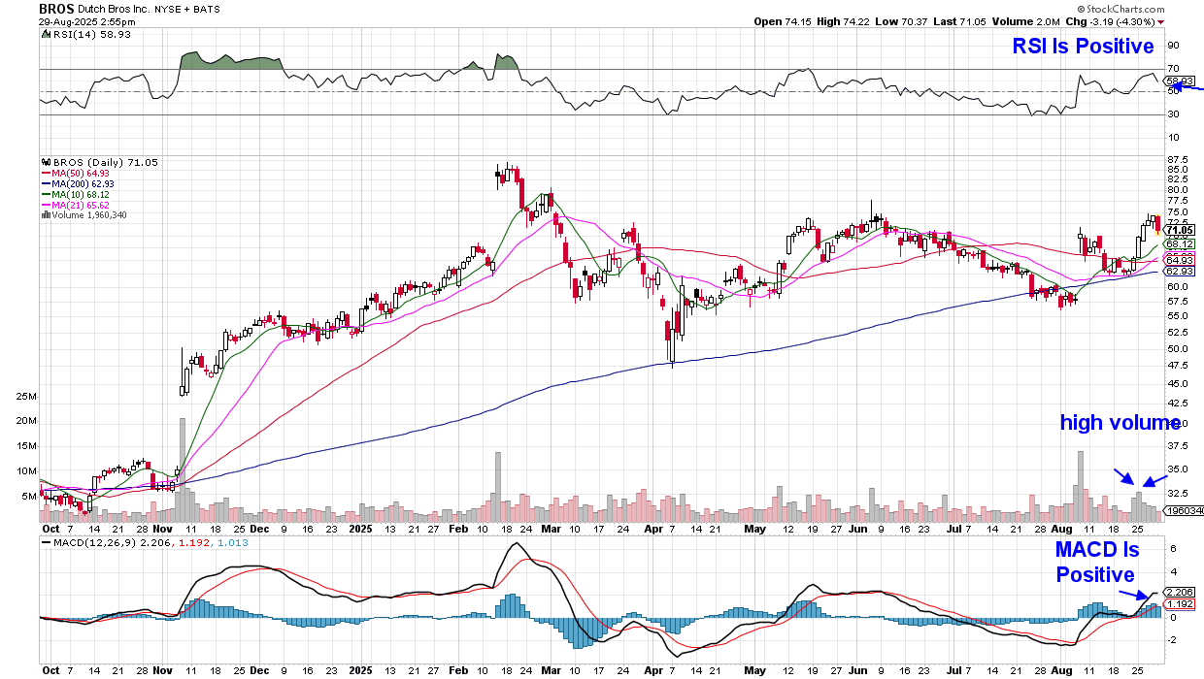Click the 'high volume' annotation text

pyautogui.click(x=1120, y=422)
